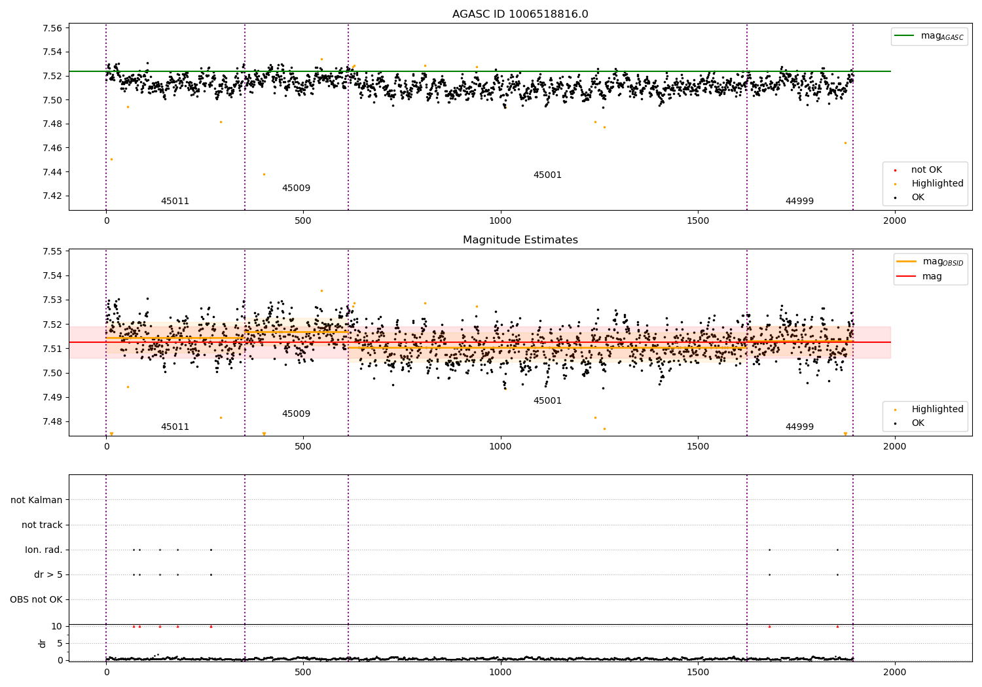Click the green line swatch in the mag AGASC legend
The width and height of the screenshot is (982, 687).
click(905, 36)
